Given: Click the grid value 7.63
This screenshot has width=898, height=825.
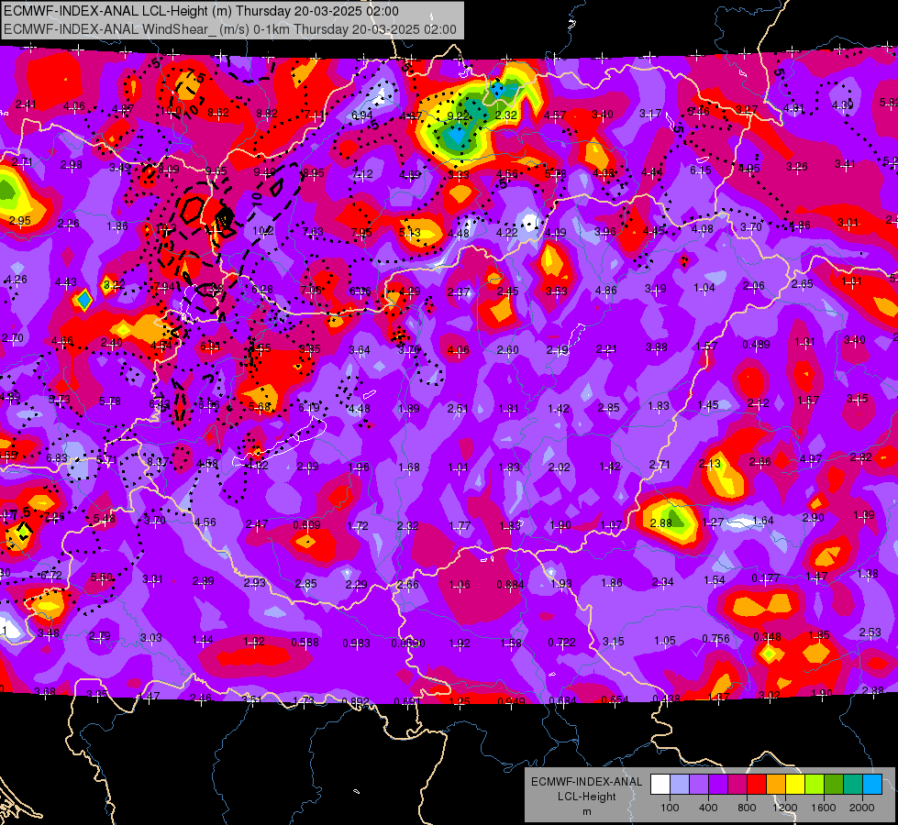Looking at the screenshot, I should 313,231.
